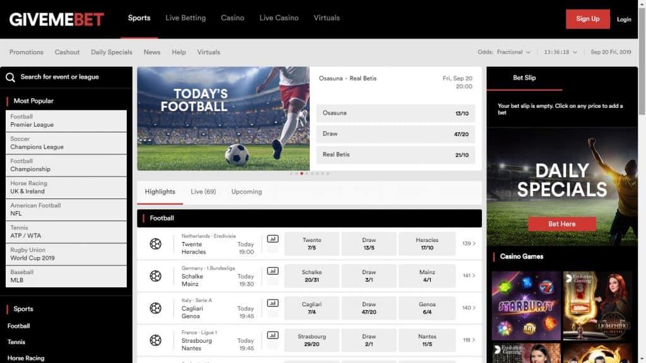Open the Promotions page
This screenshot has height=363, width=646.
[x=26, y=52]
